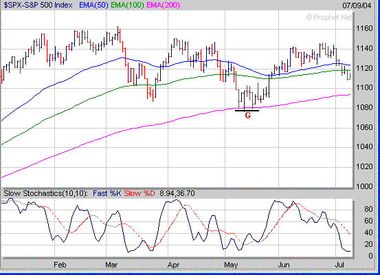Click the 1160 price axis label
This screenshot has height=275, width=380.
tap(364, 28)
